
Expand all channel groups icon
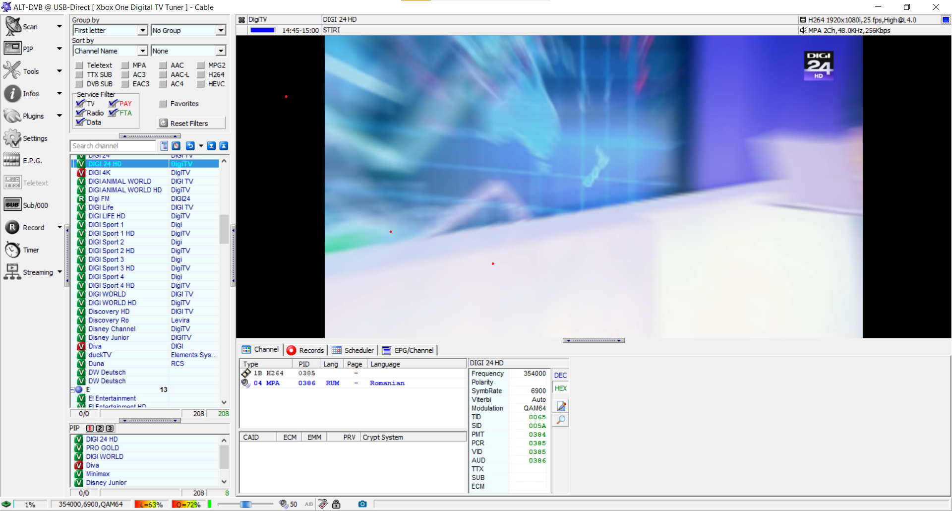tap(211, 145)
